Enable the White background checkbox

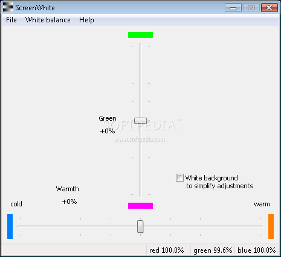point(179,178)
